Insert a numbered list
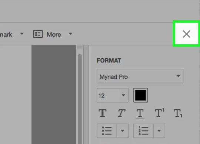The width and height of the screenshot is (200, 144). 143,131
